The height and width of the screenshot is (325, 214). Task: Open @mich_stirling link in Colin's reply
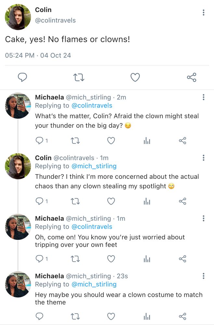click(94, 166)
